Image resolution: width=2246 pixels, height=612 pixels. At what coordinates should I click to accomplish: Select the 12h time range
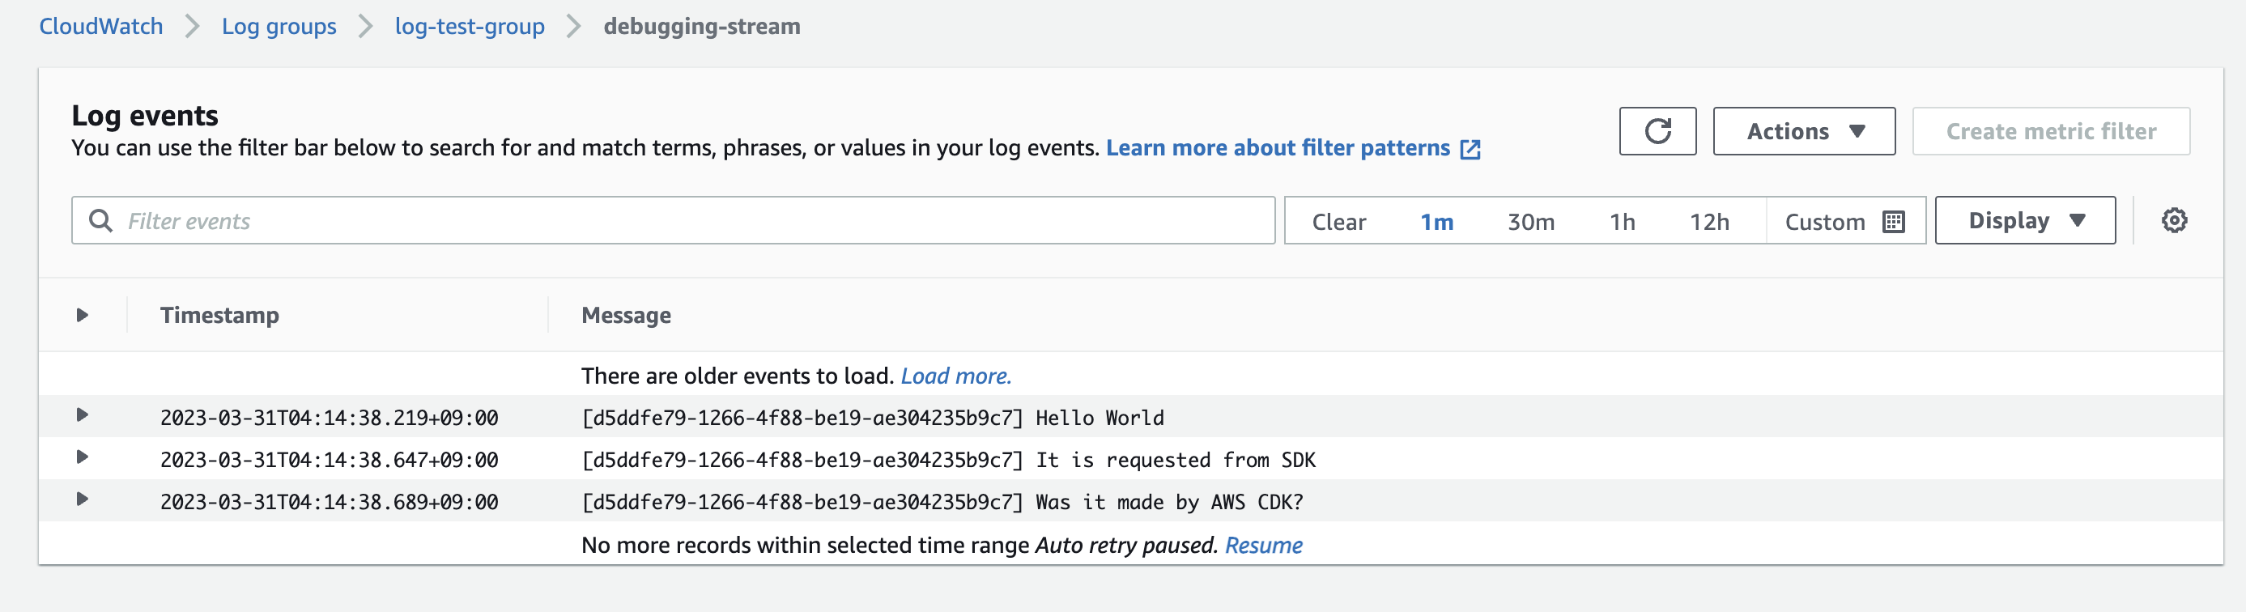click(x=1709, y=223)
